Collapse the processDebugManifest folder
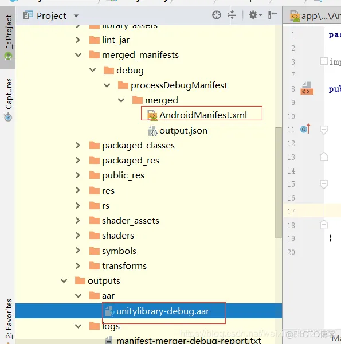 pos(107,85)
